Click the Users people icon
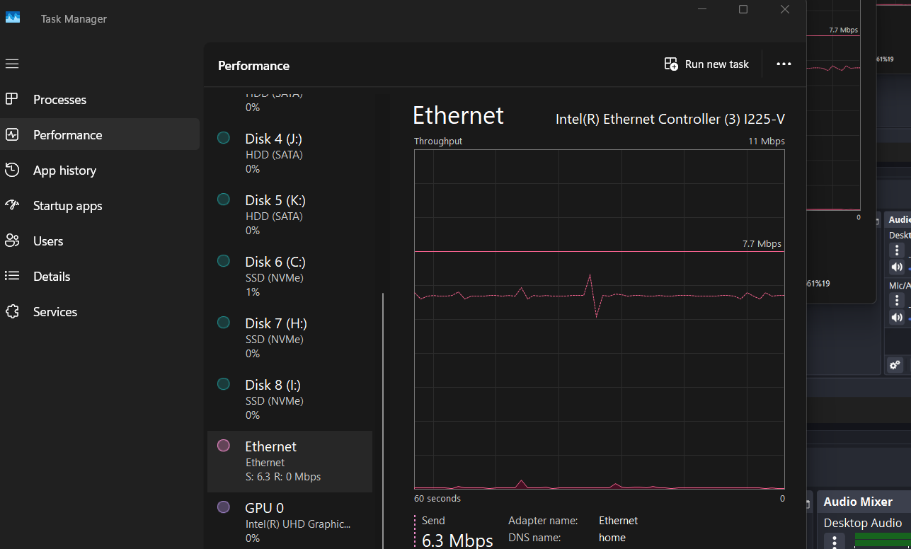The image size is (911, 549). pyautogui.click(x=11, y=241)
